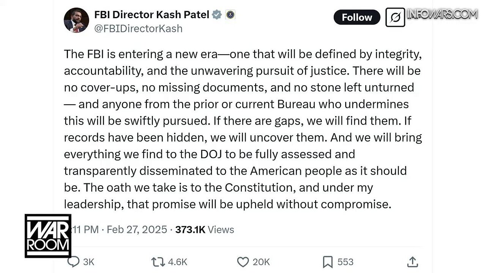Click the 3K replies count

tap(88, 262)
